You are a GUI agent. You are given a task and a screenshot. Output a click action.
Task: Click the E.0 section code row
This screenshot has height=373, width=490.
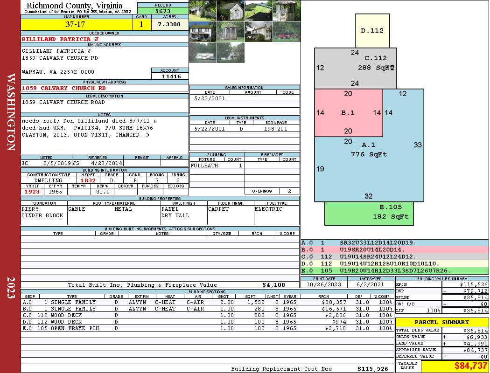click(x=394, y=270)
